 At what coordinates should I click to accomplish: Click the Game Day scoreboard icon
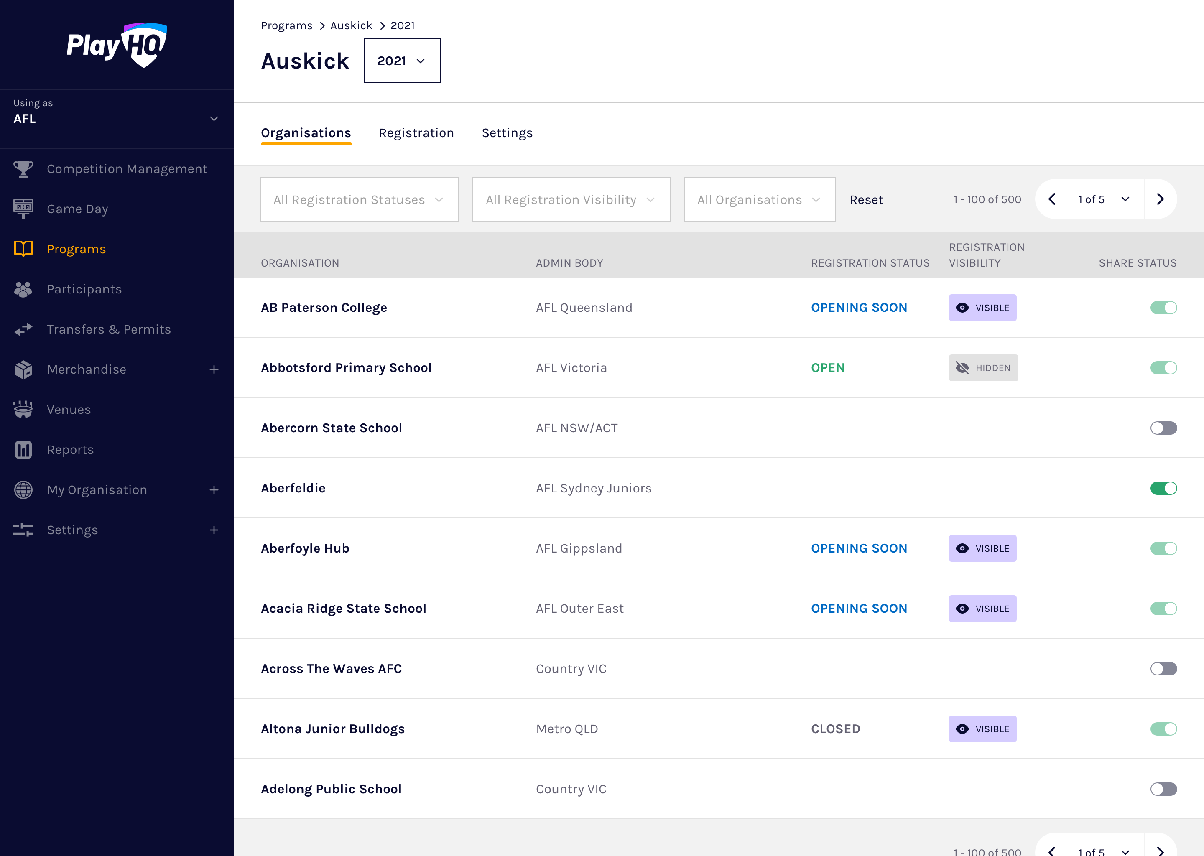tap(23, 209)
